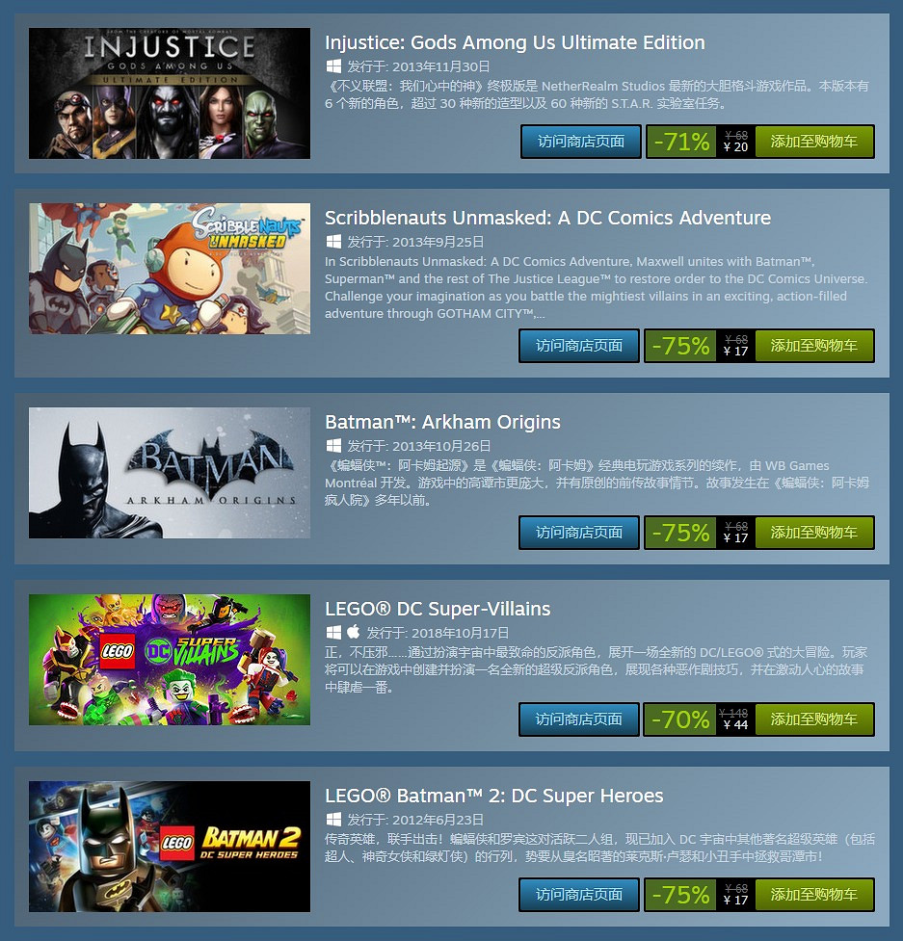This screenshot has height=941, width=903.
Task: Open the LEGO DC Super-Villains title link
Action: coord(438,609)
